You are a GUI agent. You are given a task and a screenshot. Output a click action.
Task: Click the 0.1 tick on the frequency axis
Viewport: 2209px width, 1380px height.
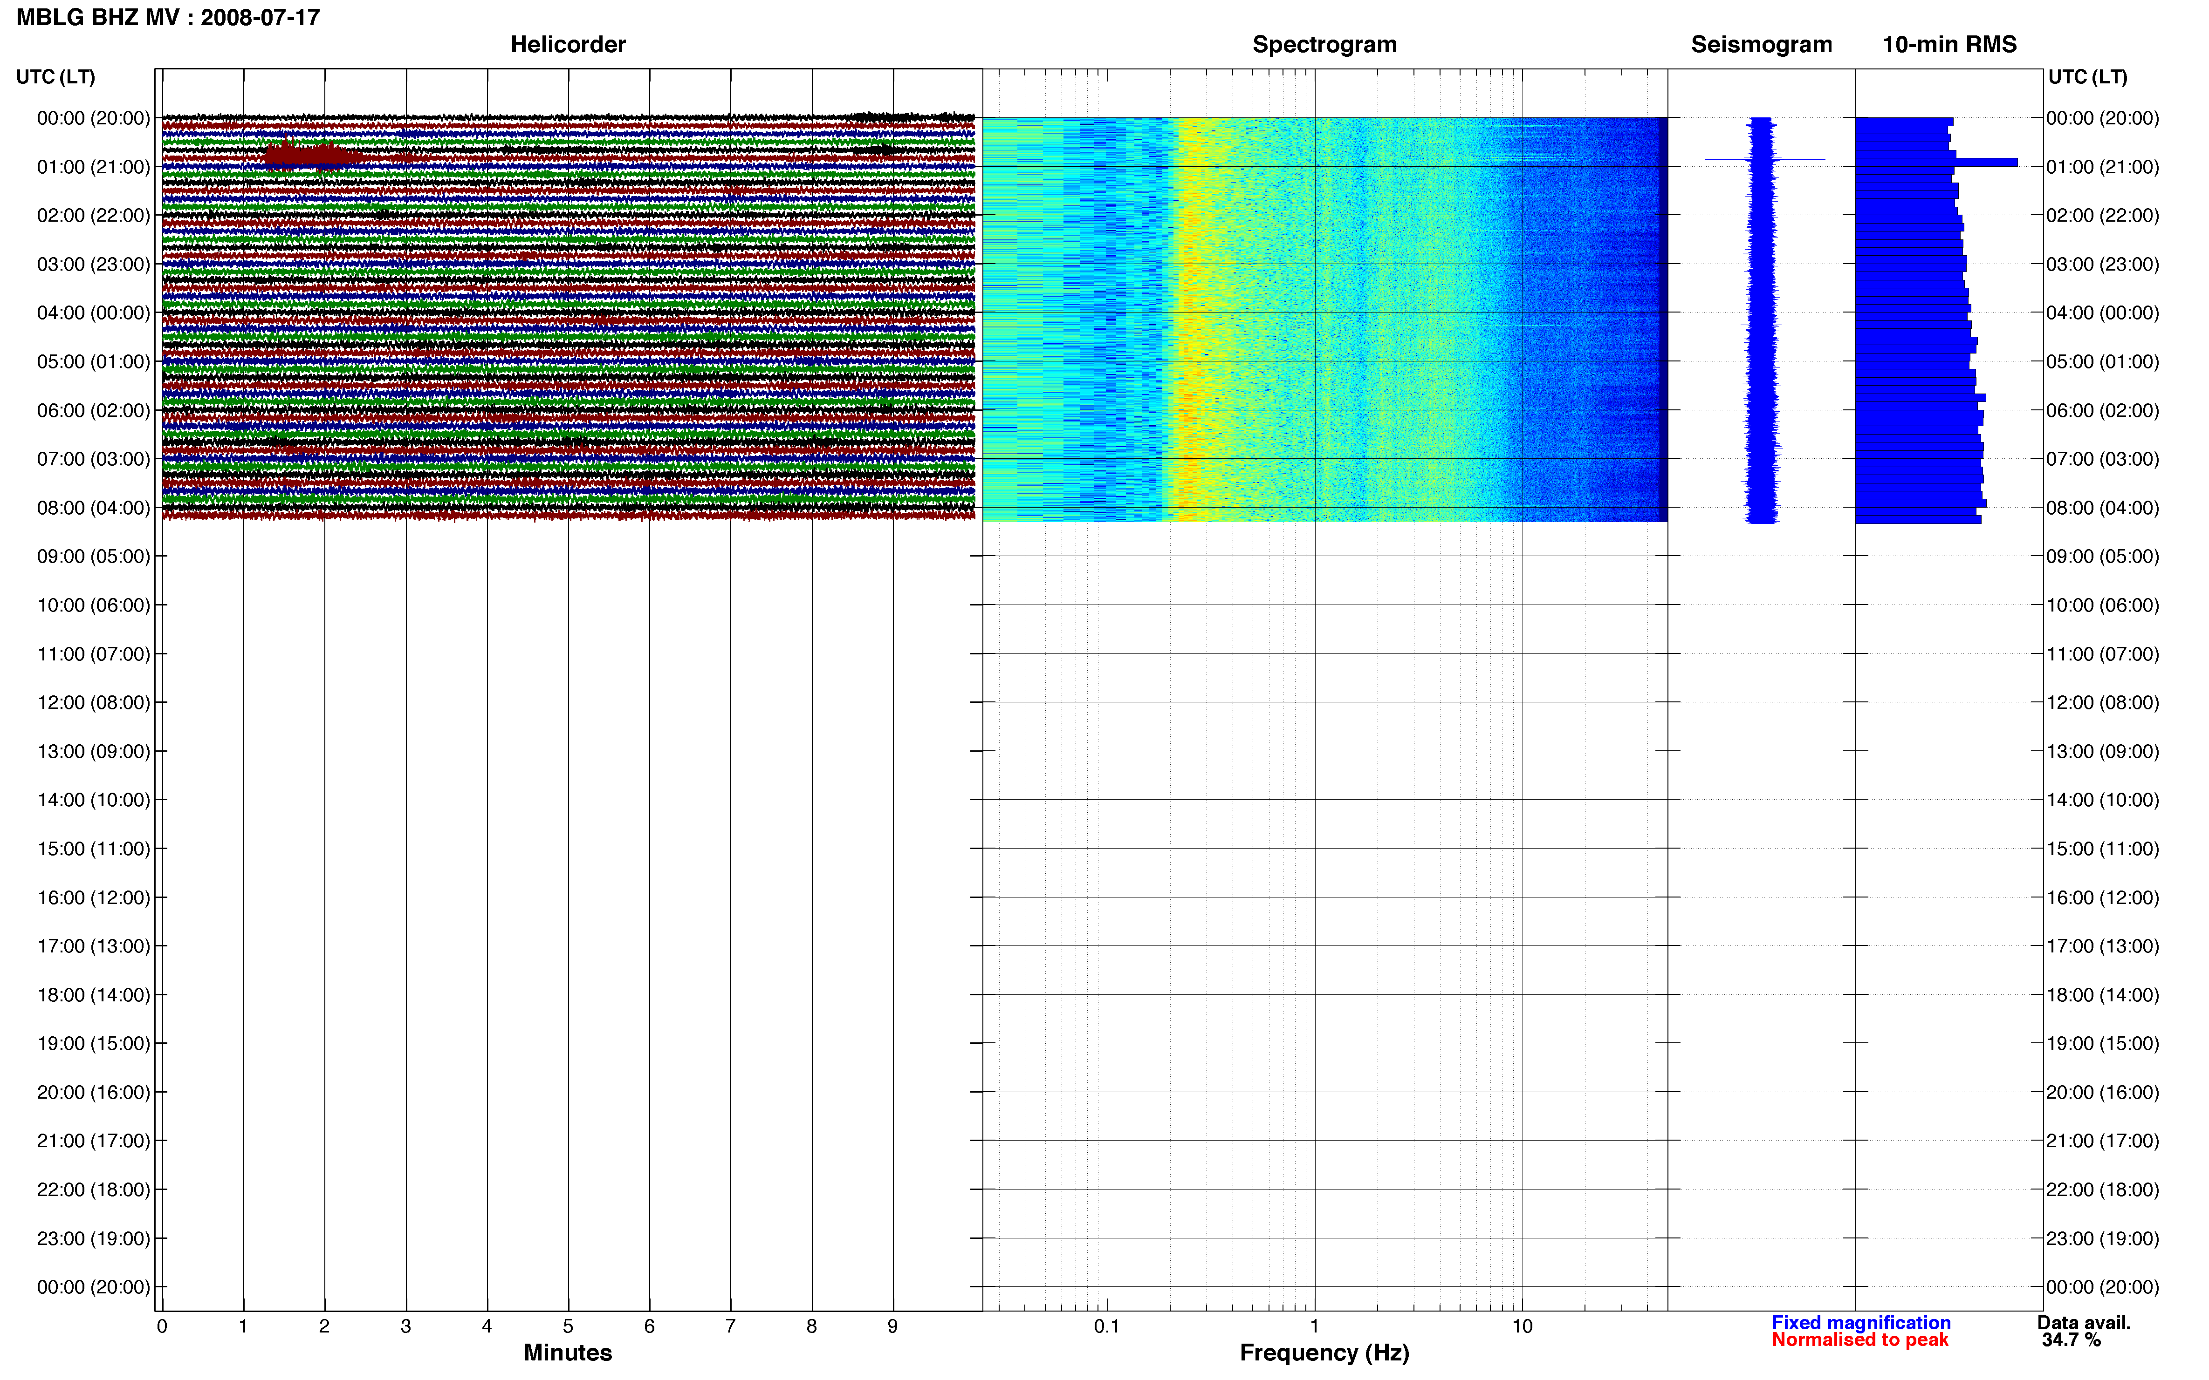click(1107, 1326)
